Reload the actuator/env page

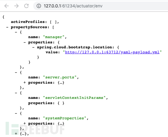tap(26, 6)
